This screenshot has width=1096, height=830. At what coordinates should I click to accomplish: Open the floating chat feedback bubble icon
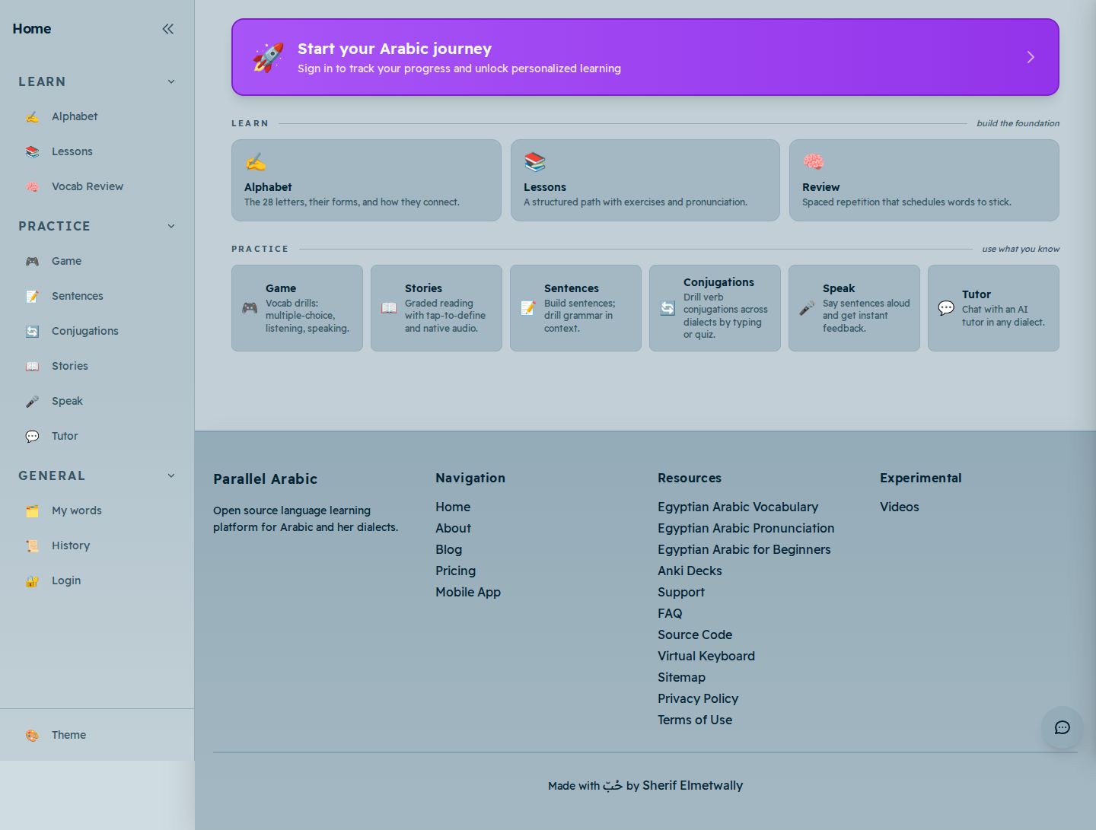coord(1062,727)
